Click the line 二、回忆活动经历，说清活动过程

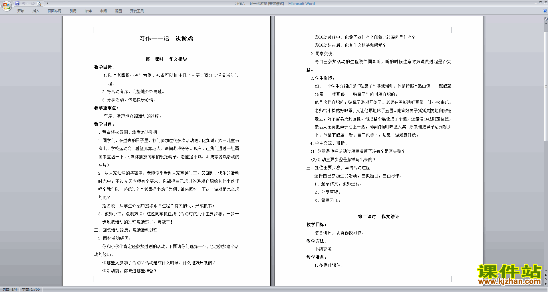pos(126,230)
